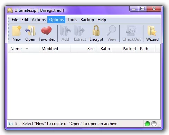Image resolution: width=169 pixels, height=135 pixels.
Task: Open the Favorites heart icon
Action: (47, 31)
